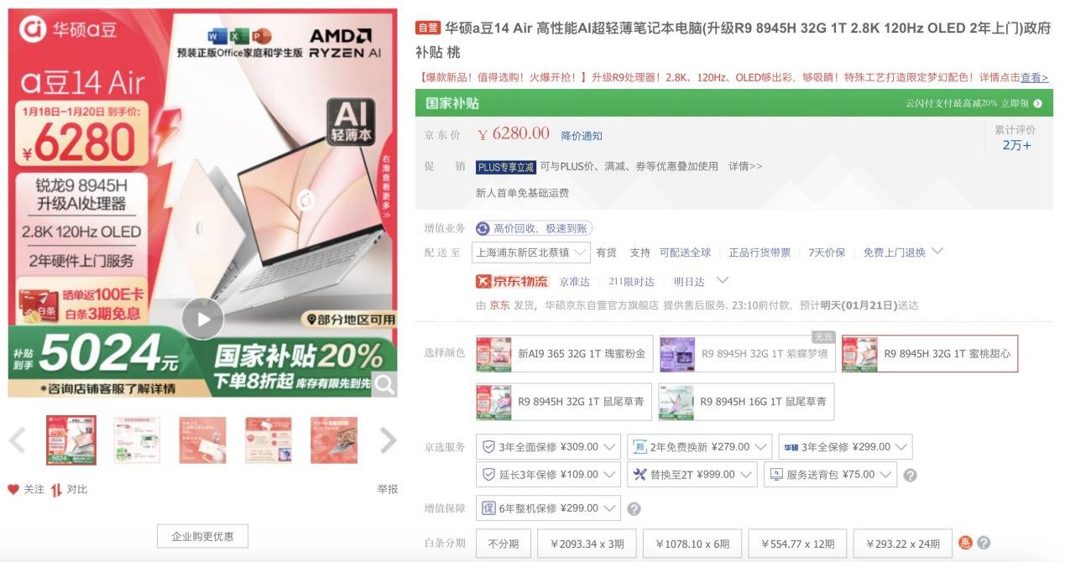Click the magnifier icon on product image
The height and width of the screenshot is (562, 1065).
pos(384,384)
